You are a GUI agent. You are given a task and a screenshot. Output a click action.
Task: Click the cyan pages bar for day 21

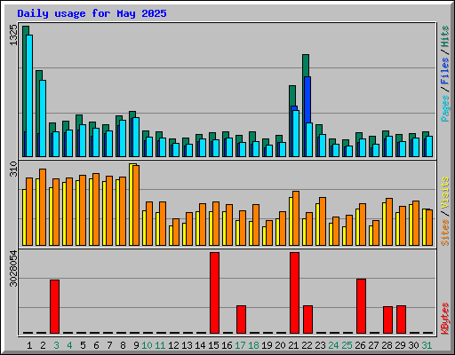coord(296,133)
